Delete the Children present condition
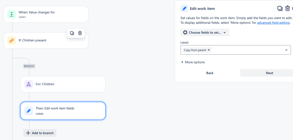Image resolution: width=293 pixels, height=140 pixels. coord(80,33)
